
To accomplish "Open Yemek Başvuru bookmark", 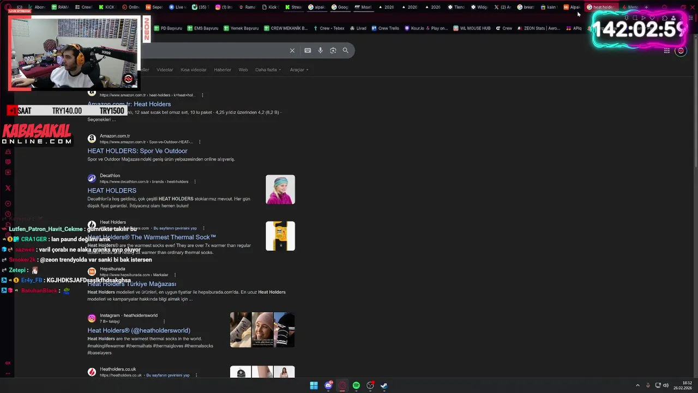I will 240,28.
